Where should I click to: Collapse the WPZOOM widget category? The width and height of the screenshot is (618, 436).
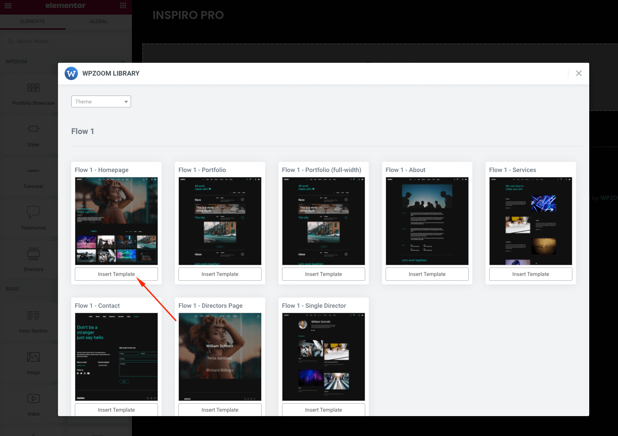123,61
